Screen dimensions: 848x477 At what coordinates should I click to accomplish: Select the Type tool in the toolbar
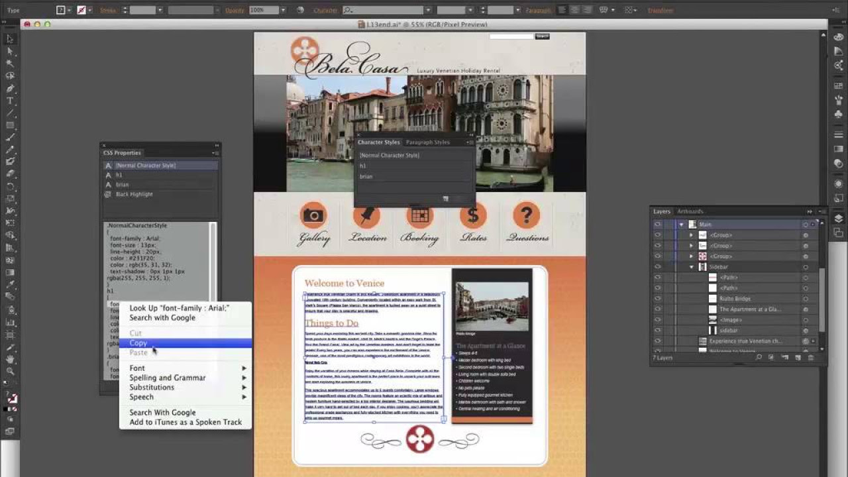[x=10, y=100]
